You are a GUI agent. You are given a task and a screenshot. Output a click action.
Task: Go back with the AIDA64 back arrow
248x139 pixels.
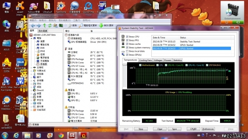33,25
